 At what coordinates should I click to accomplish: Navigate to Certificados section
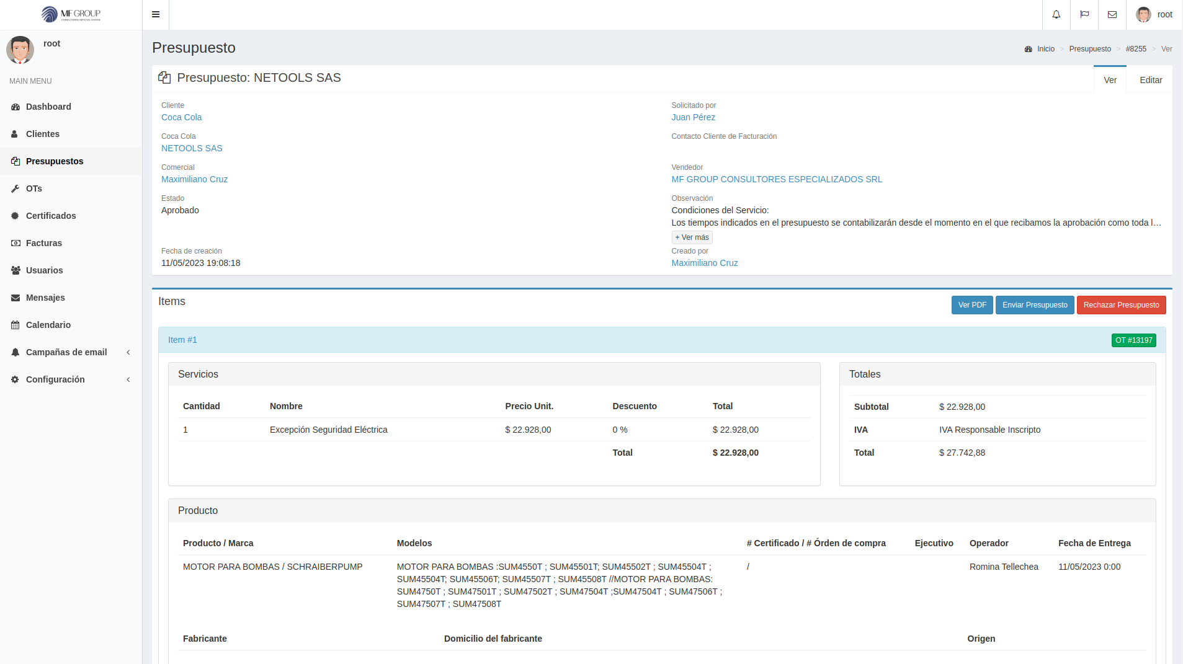pos(51,216)
